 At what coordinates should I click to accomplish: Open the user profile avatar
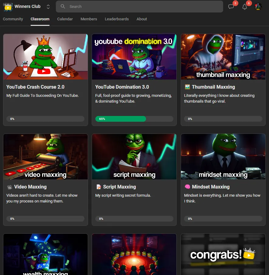[x=258, y=6]
